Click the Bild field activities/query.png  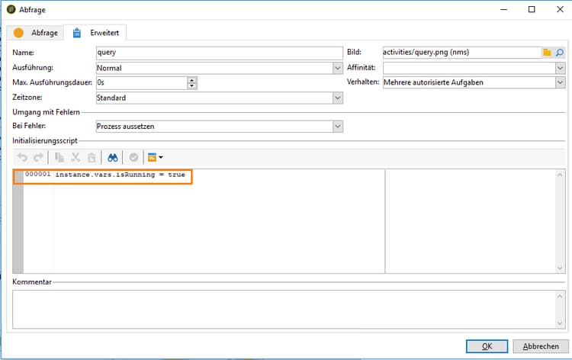pyautogui.click(x=461, y=53)
